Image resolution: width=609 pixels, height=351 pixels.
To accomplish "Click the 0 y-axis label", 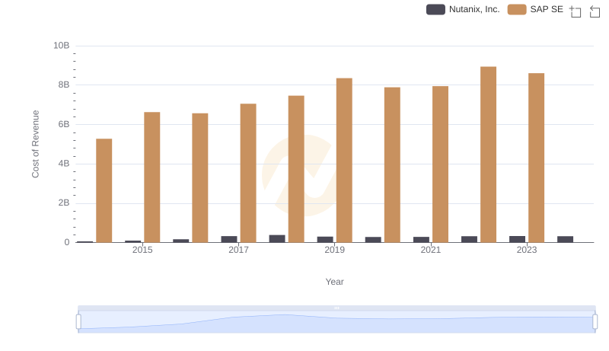I will pyautogui.click(x=67, y=242).
